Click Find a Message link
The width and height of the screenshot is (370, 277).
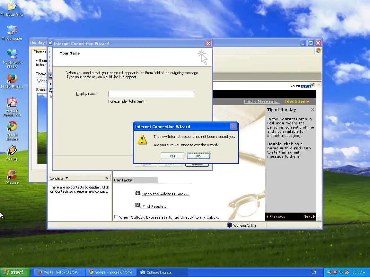(x=261, y=101)
